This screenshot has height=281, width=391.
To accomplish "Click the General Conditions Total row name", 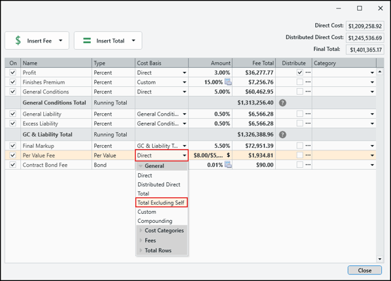I will 54,103.
